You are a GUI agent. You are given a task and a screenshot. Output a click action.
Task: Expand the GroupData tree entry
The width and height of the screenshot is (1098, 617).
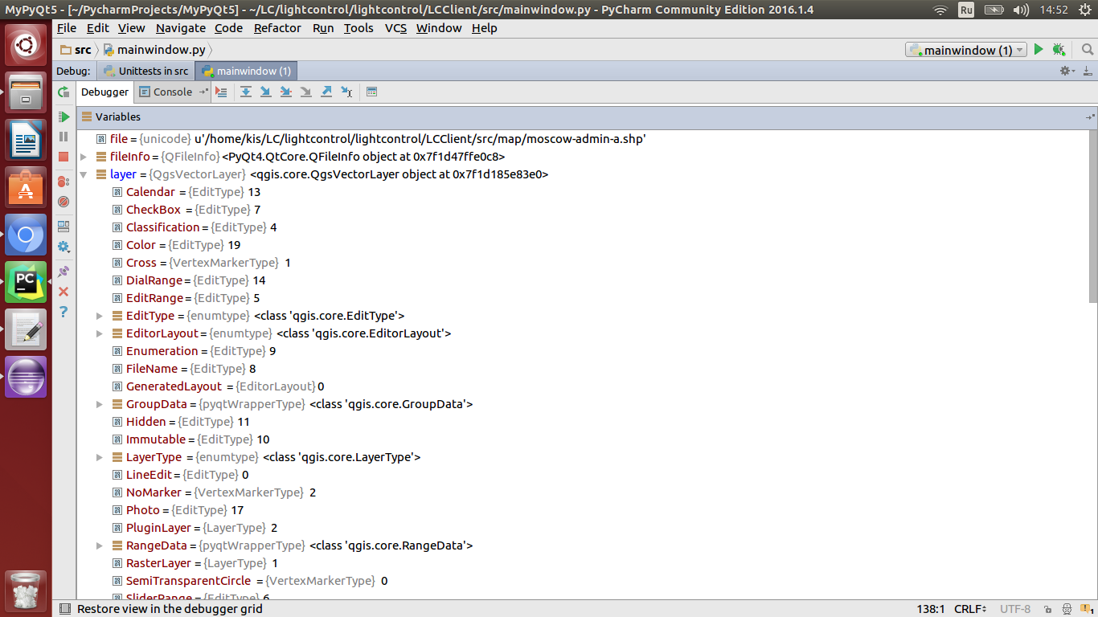(x=100, y=404)
